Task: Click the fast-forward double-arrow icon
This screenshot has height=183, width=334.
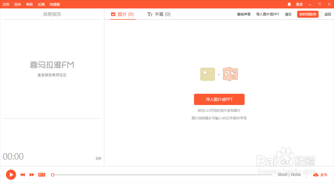Action: click(32, 175)
